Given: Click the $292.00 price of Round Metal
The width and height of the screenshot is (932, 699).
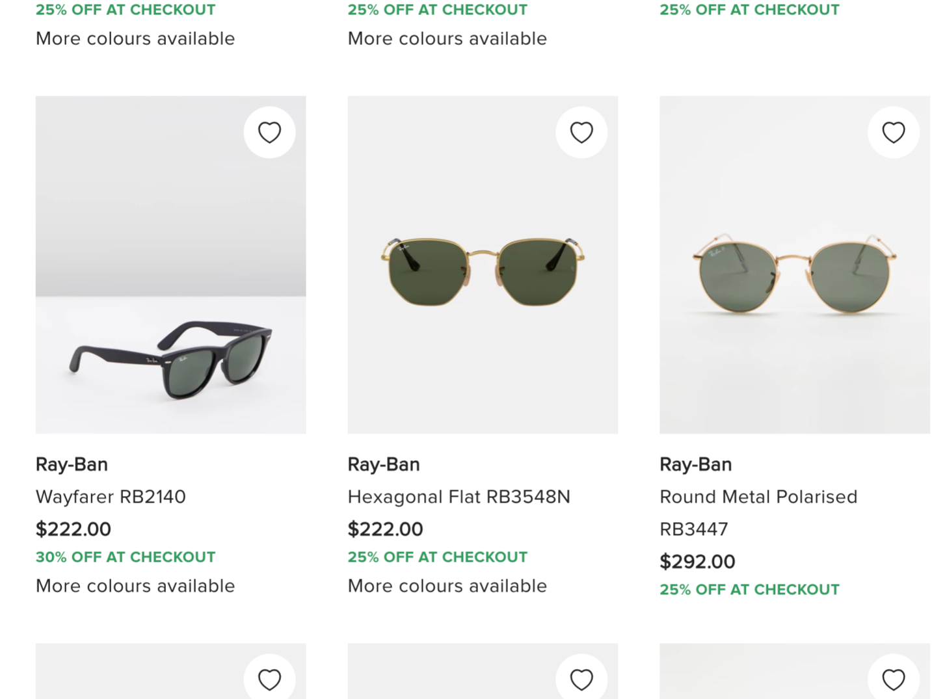Looking at the screenshot, I should pyautogui.click(x=697, y=561).
